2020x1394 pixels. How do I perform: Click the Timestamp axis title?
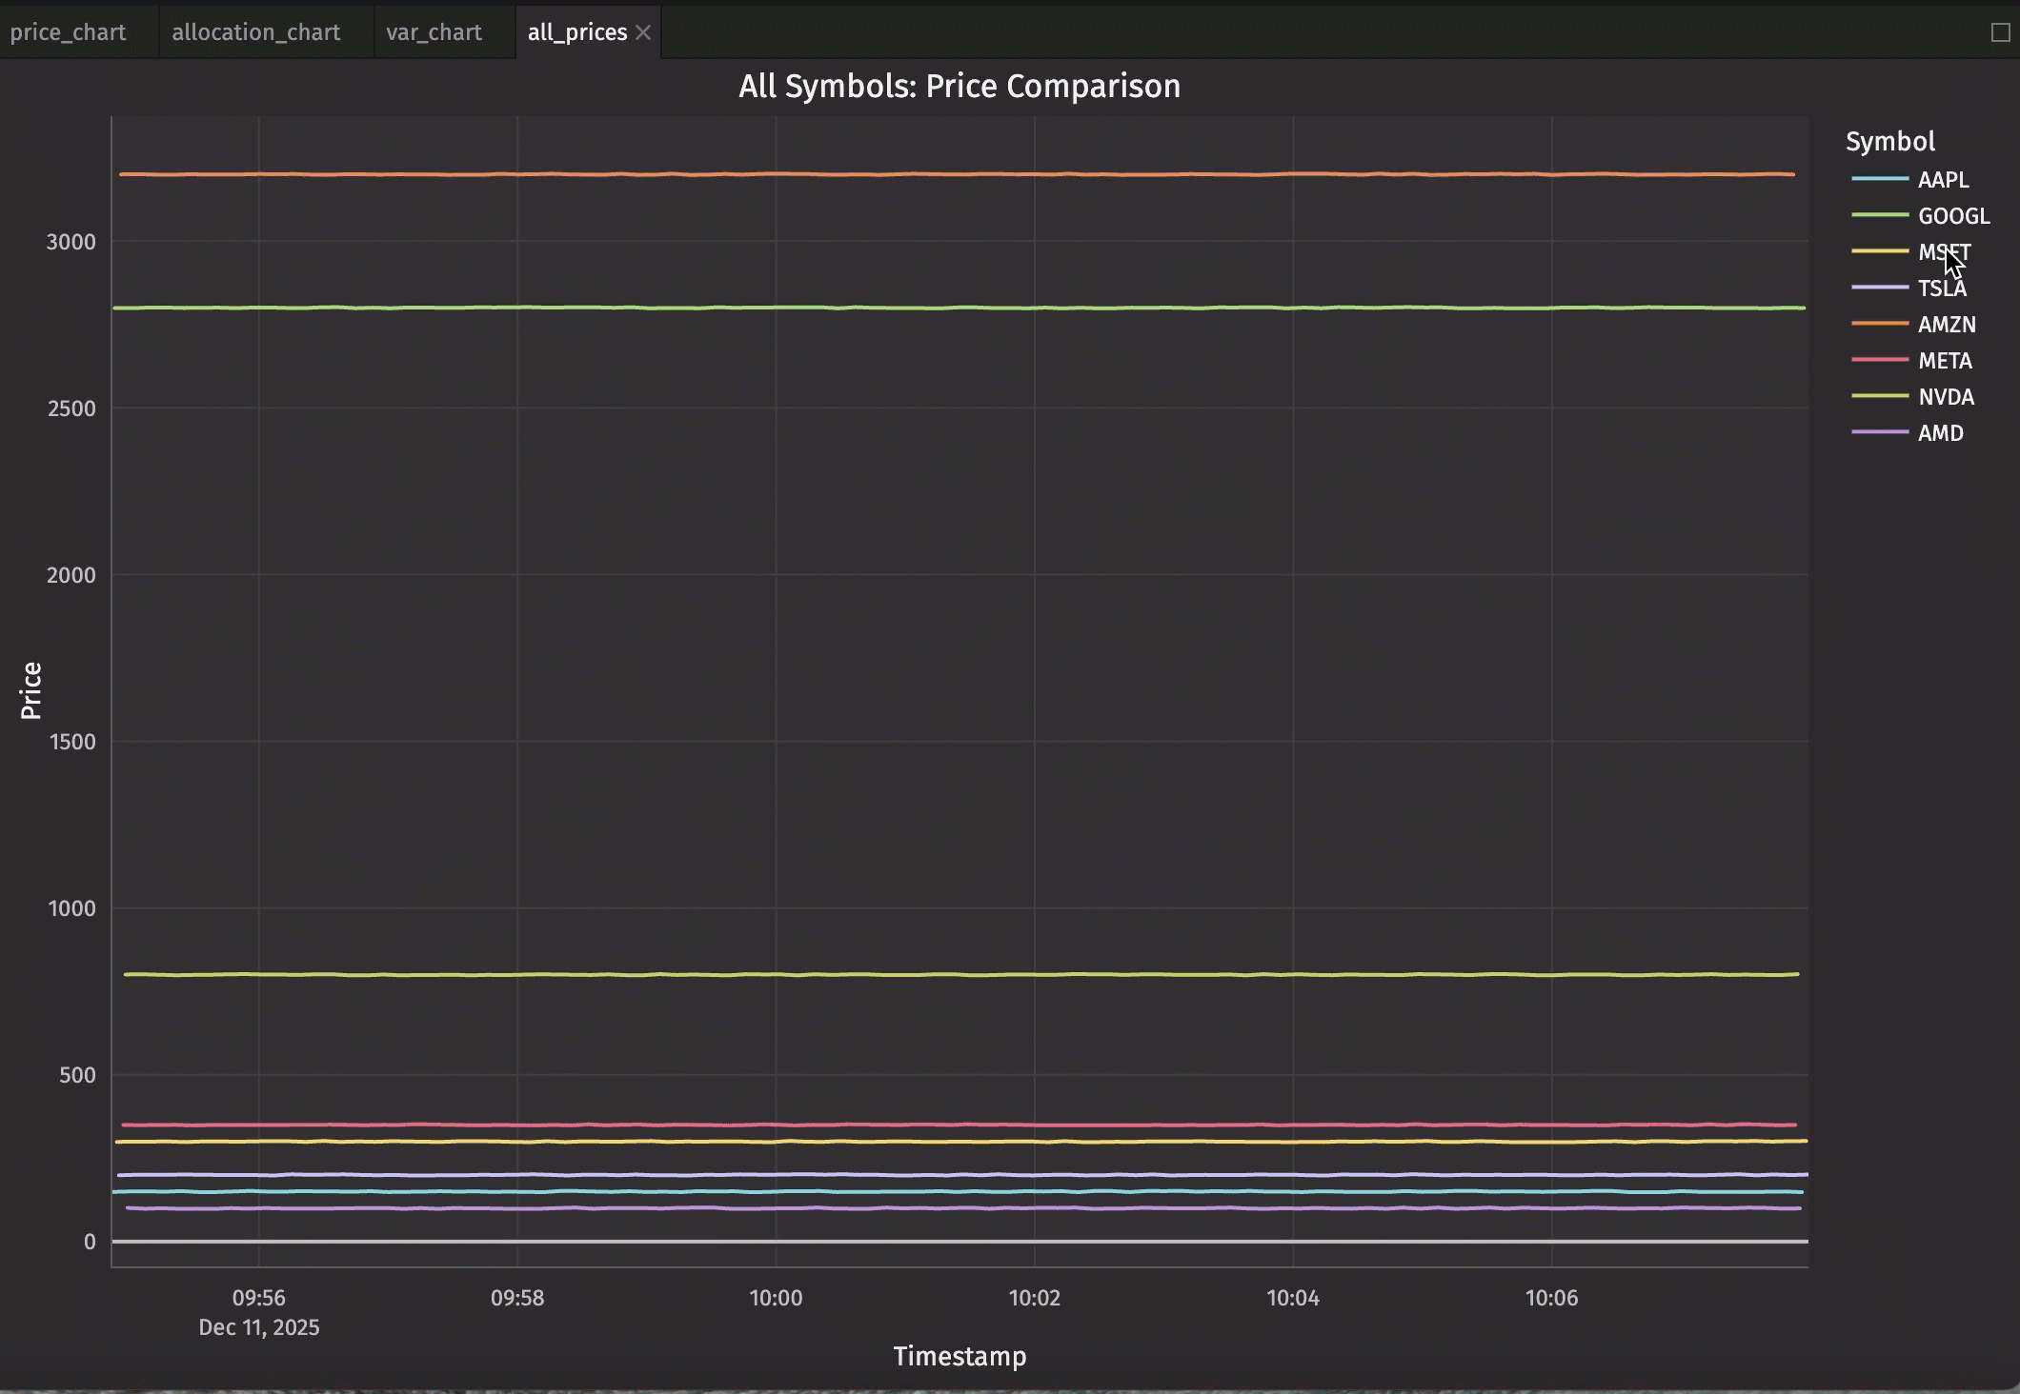pos(959,1356)
